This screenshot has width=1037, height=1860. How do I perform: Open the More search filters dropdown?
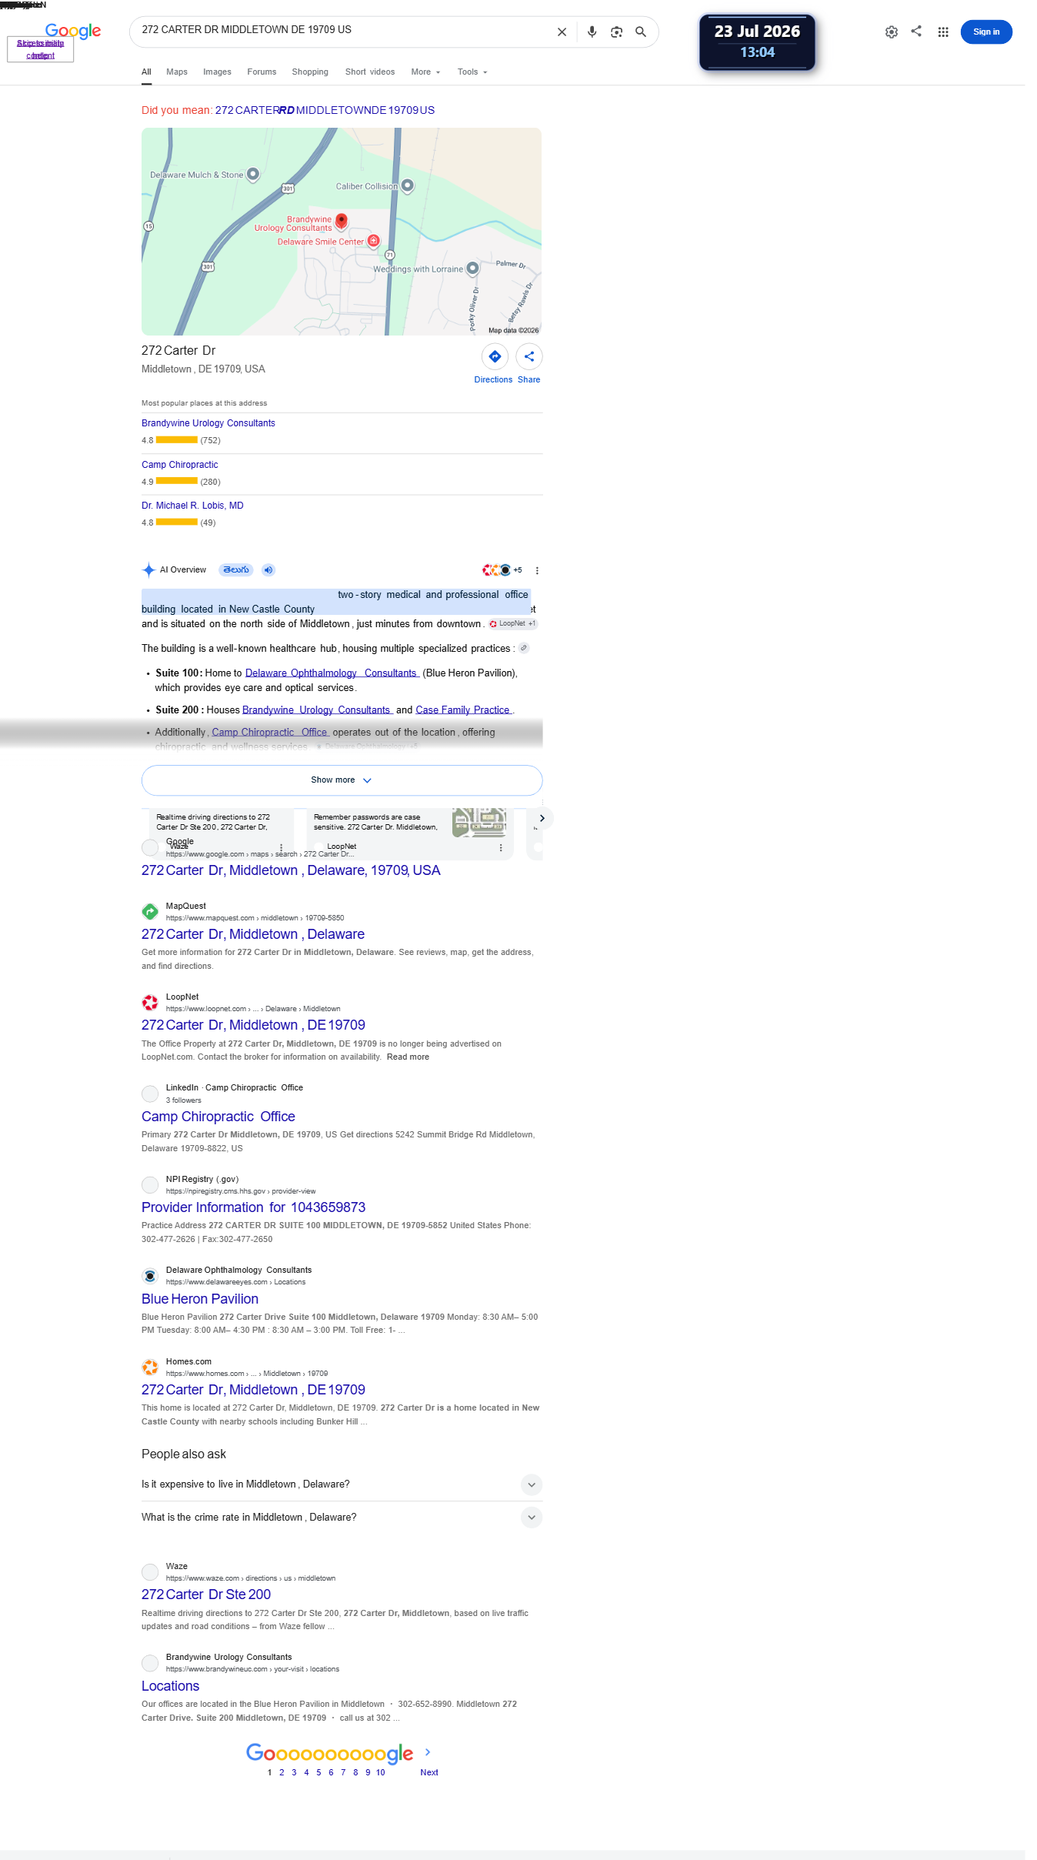click(425, 72)
